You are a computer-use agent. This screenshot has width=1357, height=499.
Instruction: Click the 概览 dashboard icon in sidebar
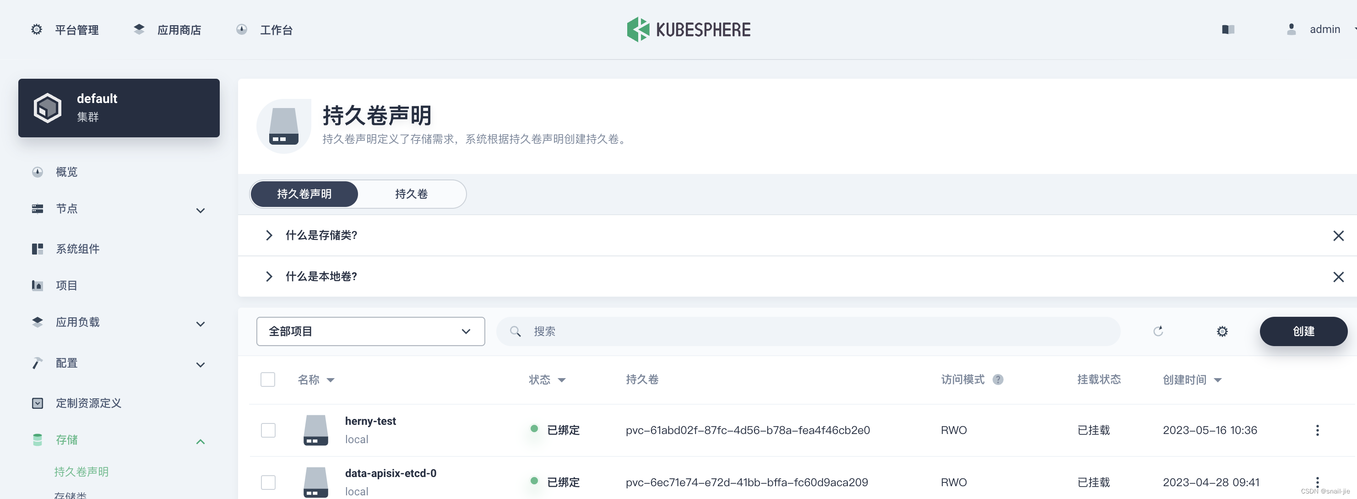click(x=38, y=172)
